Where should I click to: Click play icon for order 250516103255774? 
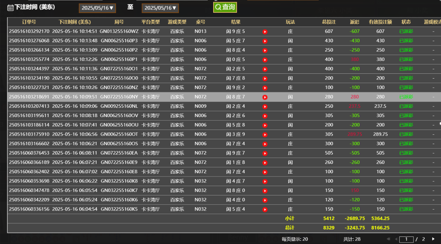pyautogui.click(x=265, y=60)
